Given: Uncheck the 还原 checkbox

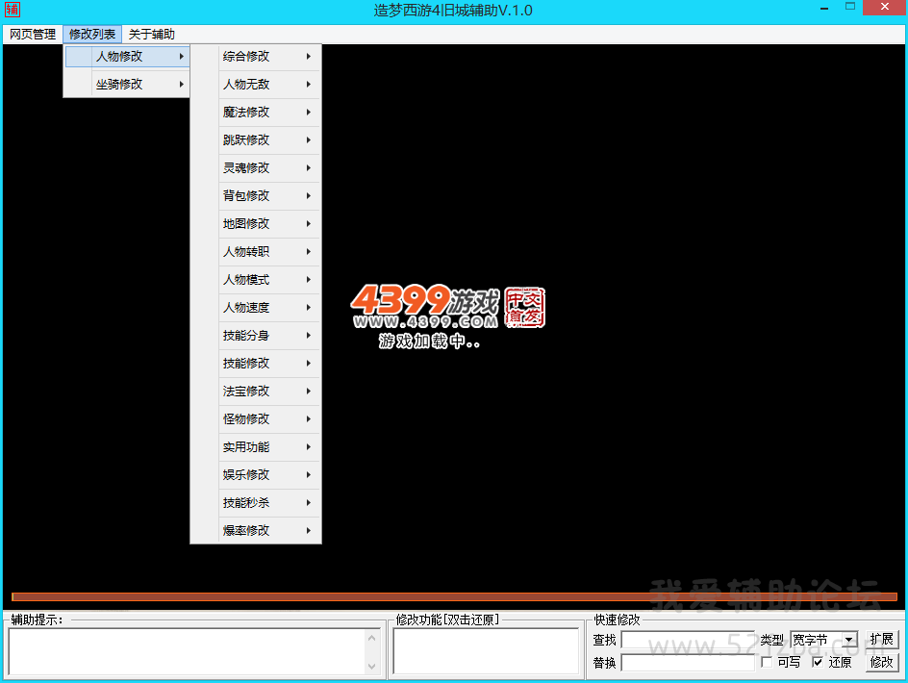Looking at the screenshot, I should click(x=818, y=662).
